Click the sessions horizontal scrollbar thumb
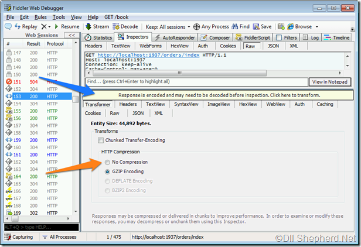The width and height of the screenshot is (361, 247). [15, 219]
